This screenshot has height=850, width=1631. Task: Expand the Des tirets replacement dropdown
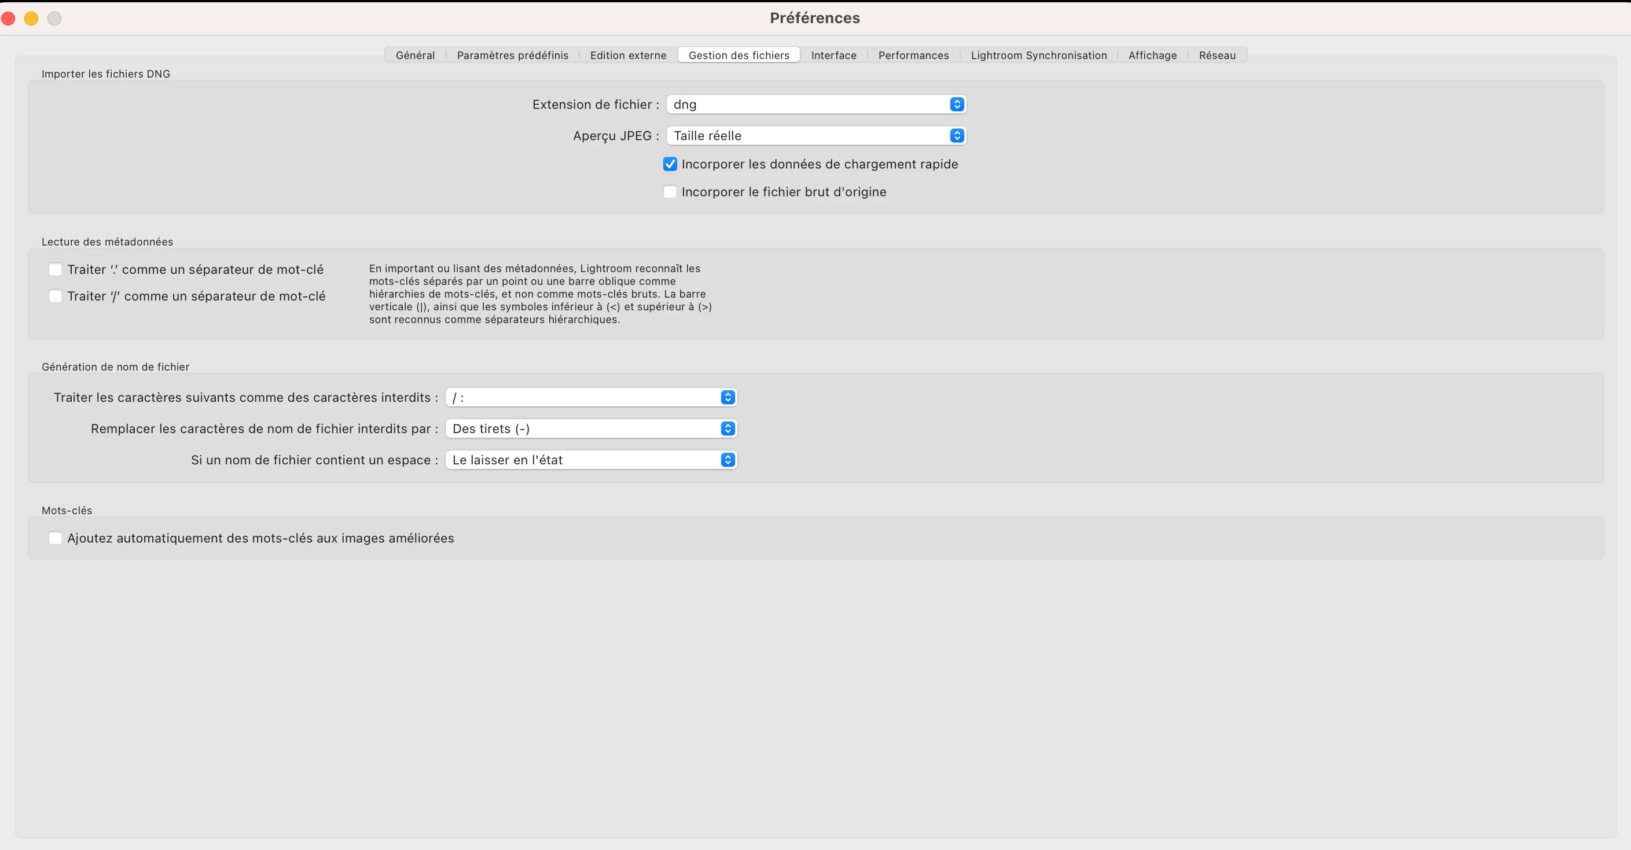[x=591, y=429]
